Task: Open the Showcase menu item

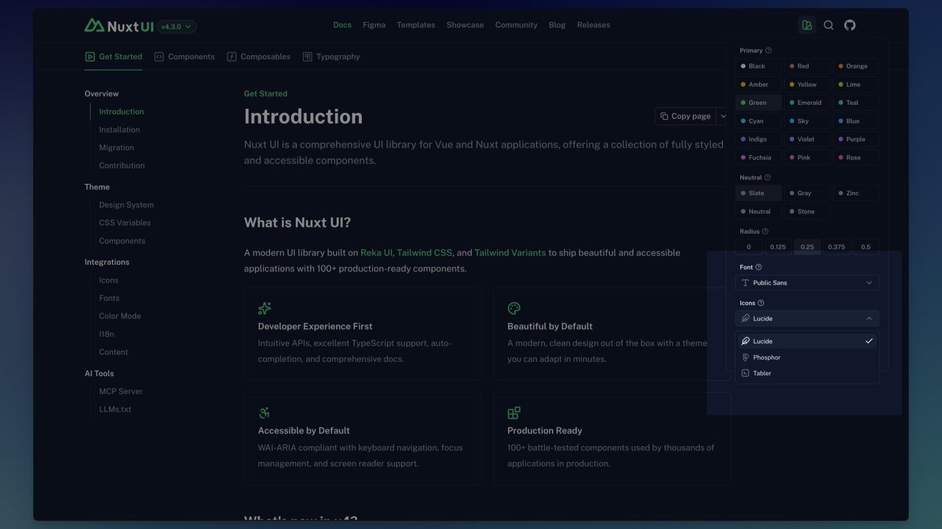Action: 466,25
